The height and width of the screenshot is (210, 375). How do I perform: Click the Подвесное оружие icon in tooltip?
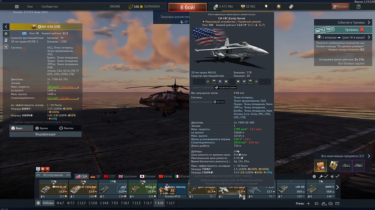pos(216,87)
